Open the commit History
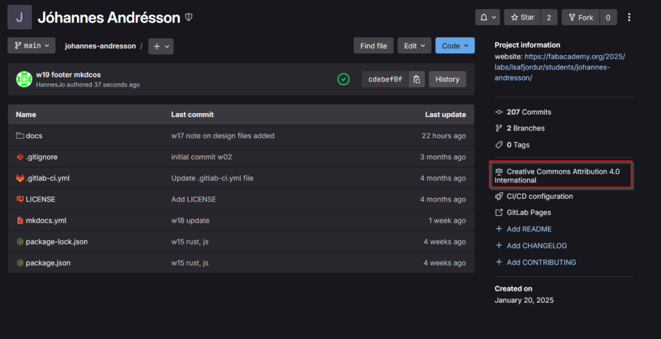The width and height of the screenshot is (661, 339). [x=447, y=79]
